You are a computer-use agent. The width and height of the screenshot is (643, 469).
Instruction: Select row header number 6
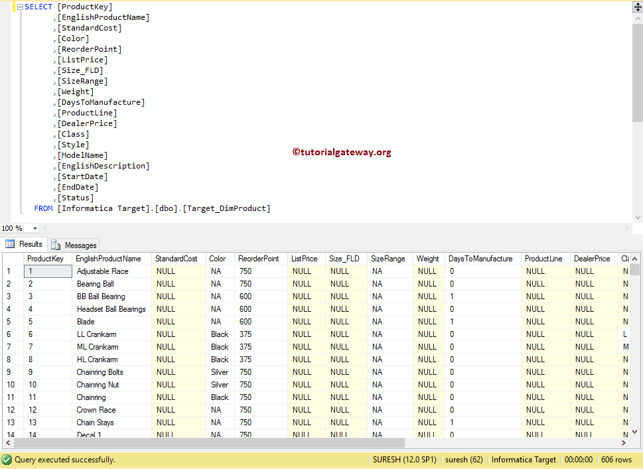click(x=13, y=334)
